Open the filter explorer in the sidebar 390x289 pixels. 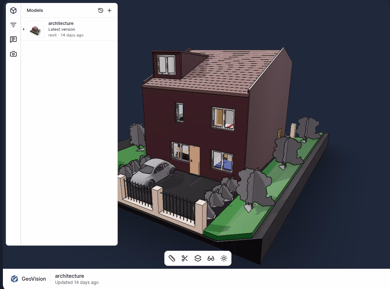(x=13, y=25)
